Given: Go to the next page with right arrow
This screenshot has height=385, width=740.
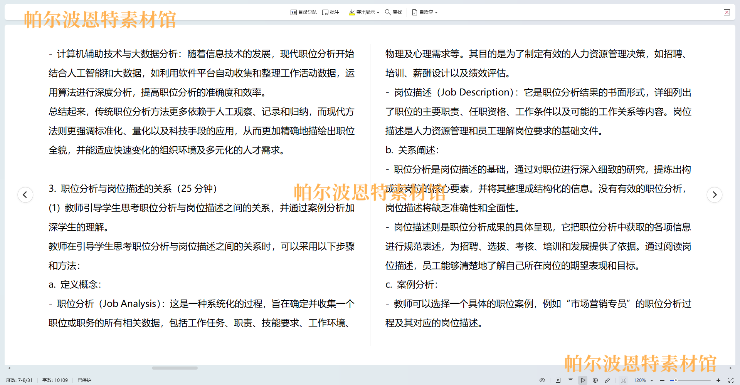Looking at the screenshot, I should point(715,194).
